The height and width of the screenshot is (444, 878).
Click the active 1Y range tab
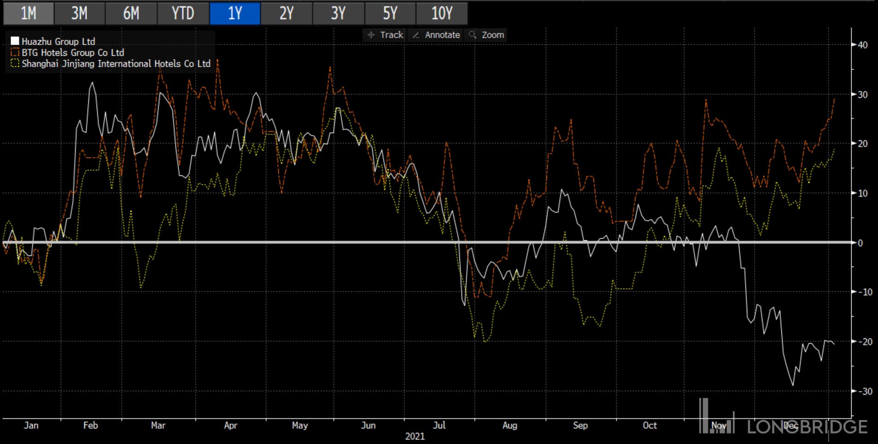[235, 13]
